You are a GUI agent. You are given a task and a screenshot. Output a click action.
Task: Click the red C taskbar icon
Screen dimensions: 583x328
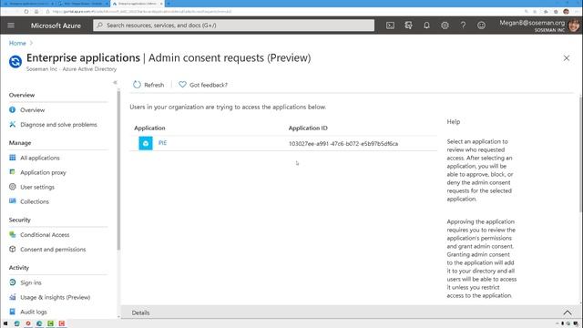tap(62, 323)
